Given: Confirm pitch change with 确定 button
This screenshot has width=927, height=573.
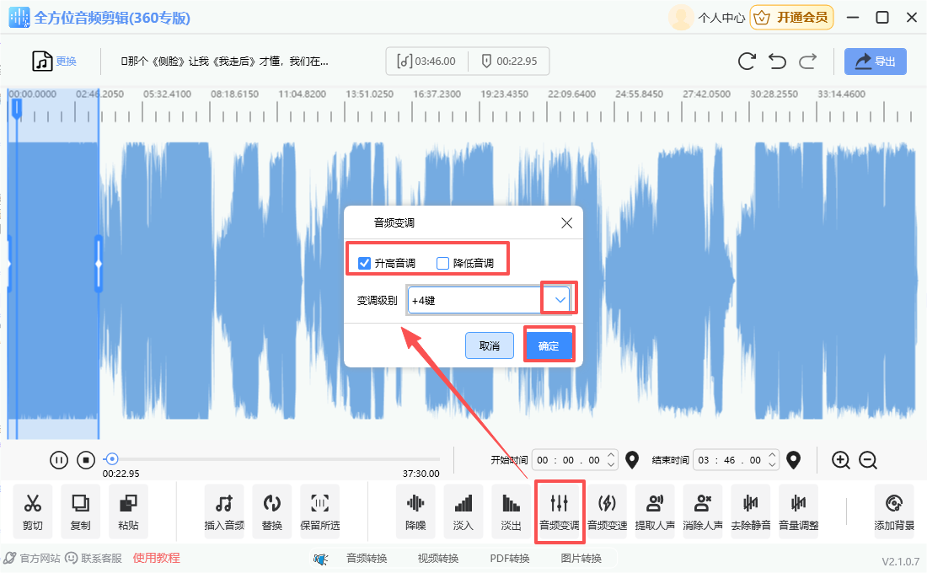Looking at the screenshot, I should pos(549,345).
